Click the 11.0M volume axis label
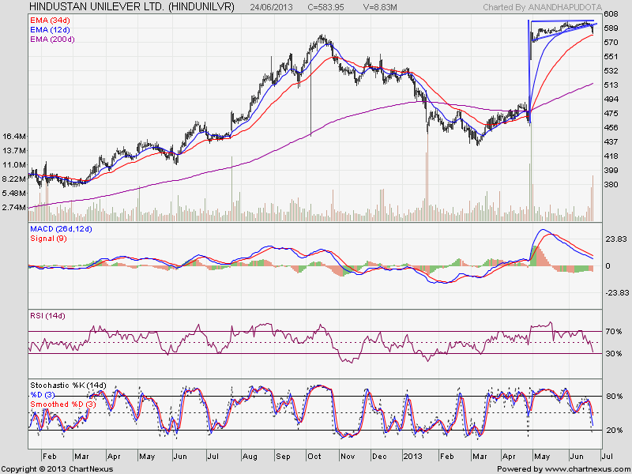The image size is (632, 474). (14, 164)
